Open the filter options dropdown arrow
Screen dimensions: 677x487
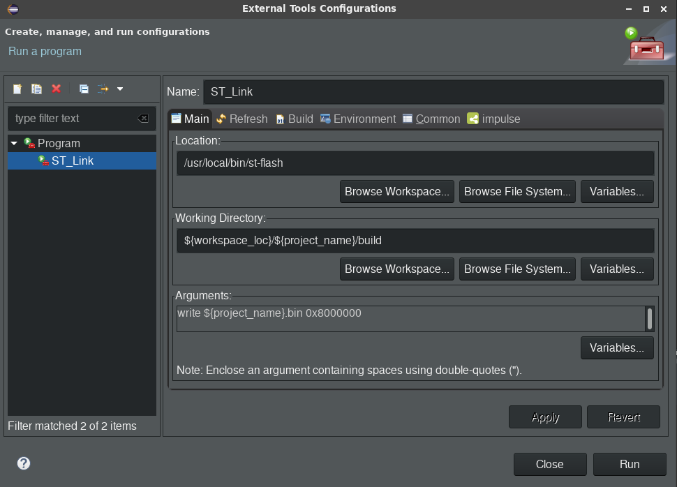click(120, 89)
